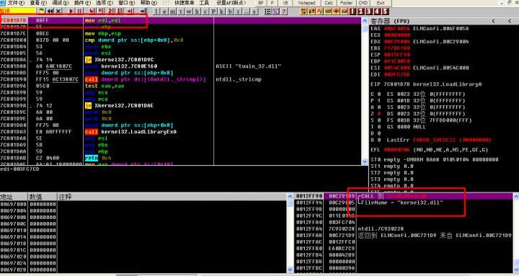Show the log window with the 'l' button
Viewport: 519px width, 276px height.
pyautogui.click(x=156, y=12)
